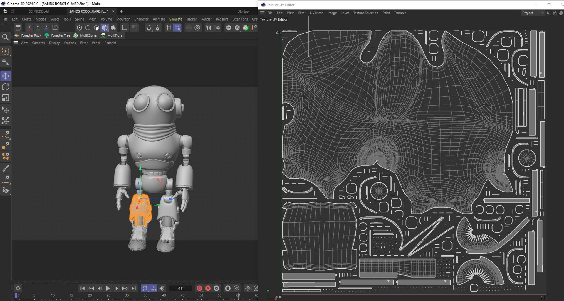The width and height of the screenshot is (564, 301).
Task: Open Texture Selection menu in UV Editor
Action: [365, 13]
